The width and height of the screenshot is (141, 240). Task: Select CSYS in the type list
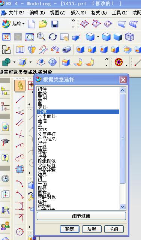(x=78, y=130)
